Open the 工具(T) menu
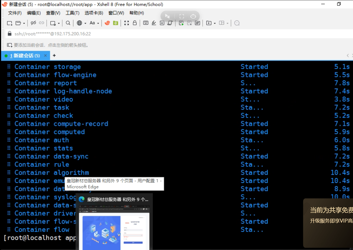 (x=73, y=13)
